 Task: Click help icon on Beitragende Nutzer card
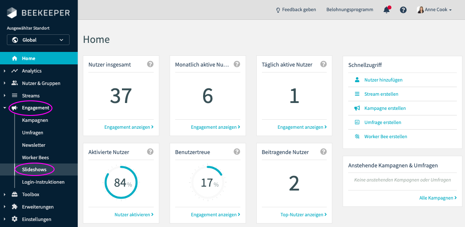pos(323,152)
